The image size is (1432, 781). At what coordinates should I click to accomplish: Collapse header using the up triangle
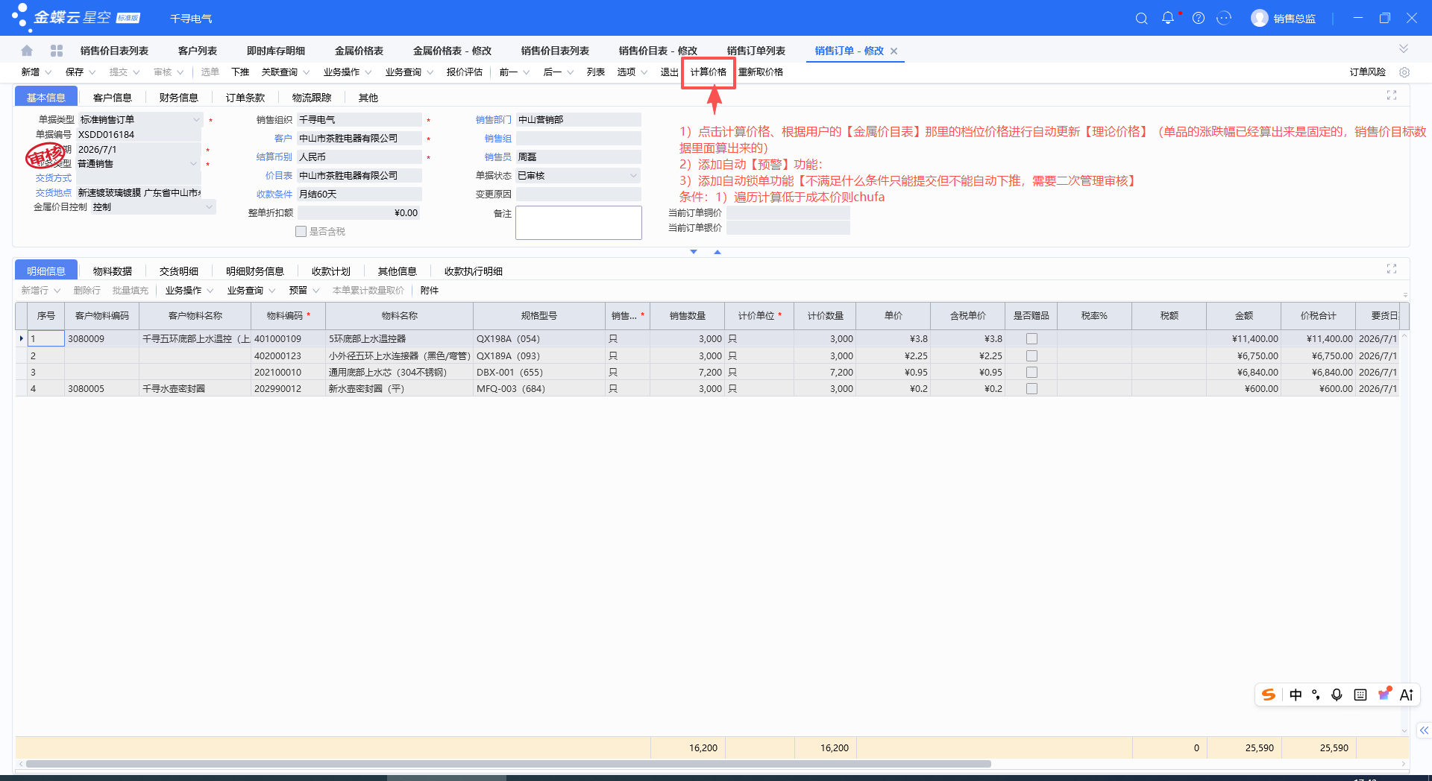(x=717, y=252)
